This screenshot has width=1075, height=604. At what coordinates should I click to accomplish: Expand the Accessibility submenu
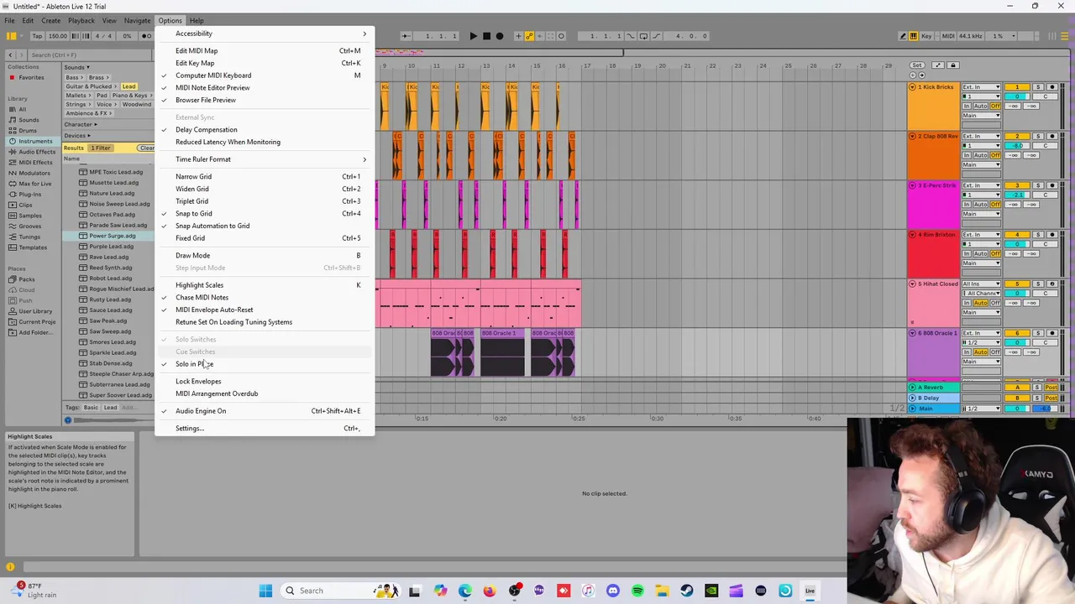tap(265, 34)
